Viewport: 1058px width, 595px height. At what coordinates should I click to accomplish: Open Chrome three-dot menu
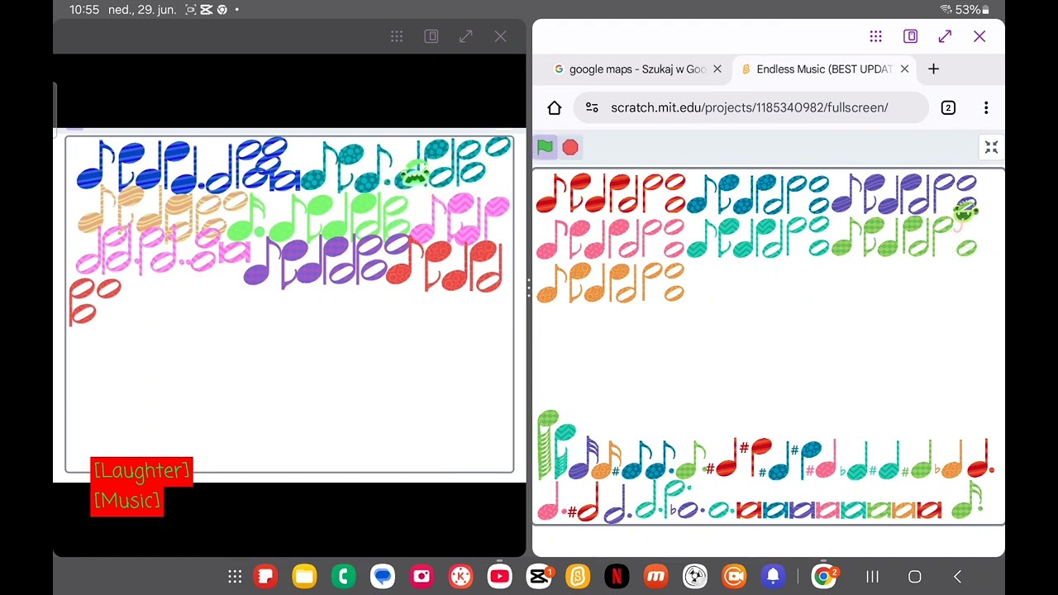(x=986, y=107)
